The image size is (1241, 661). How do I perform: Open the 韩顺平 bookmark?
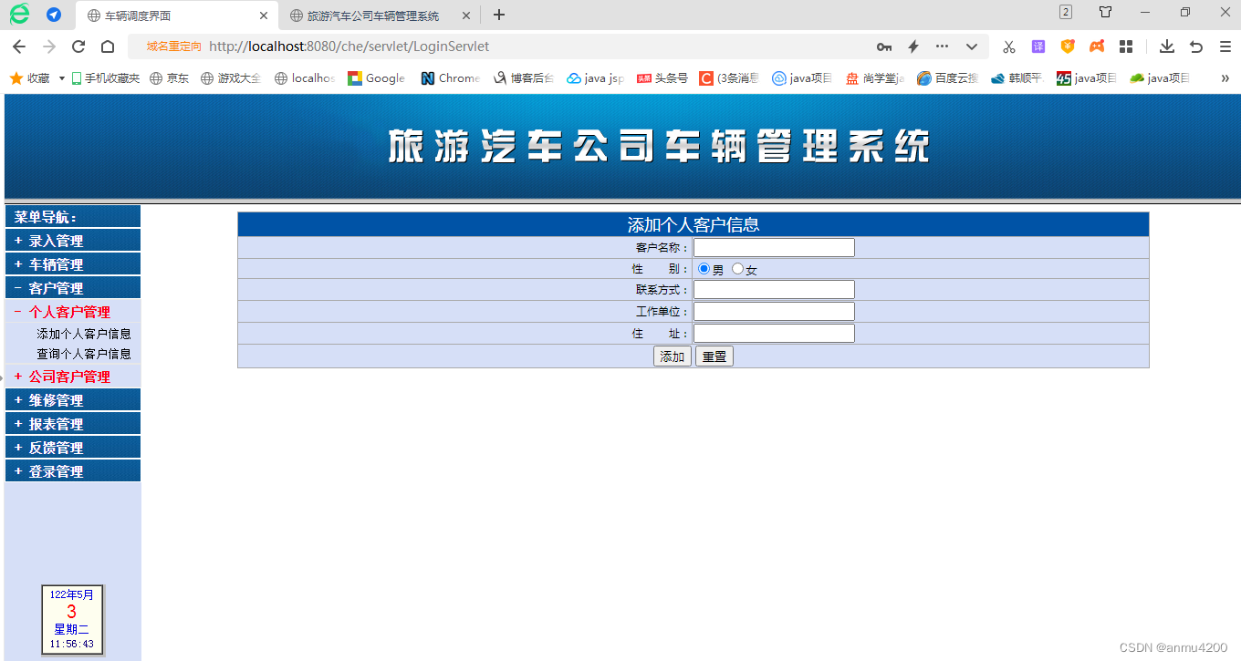[x=1017, y=78]
